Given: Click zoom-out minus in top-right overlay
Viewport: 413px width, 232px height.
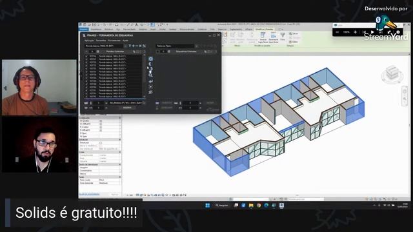Looking at the screenshot, I should click(337, 32).
